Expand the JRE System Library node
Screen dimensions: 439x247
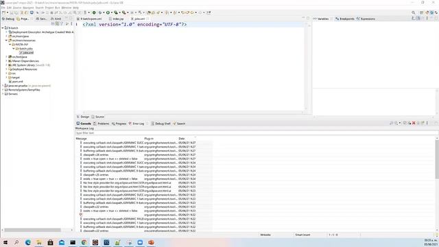click(6, 65)
